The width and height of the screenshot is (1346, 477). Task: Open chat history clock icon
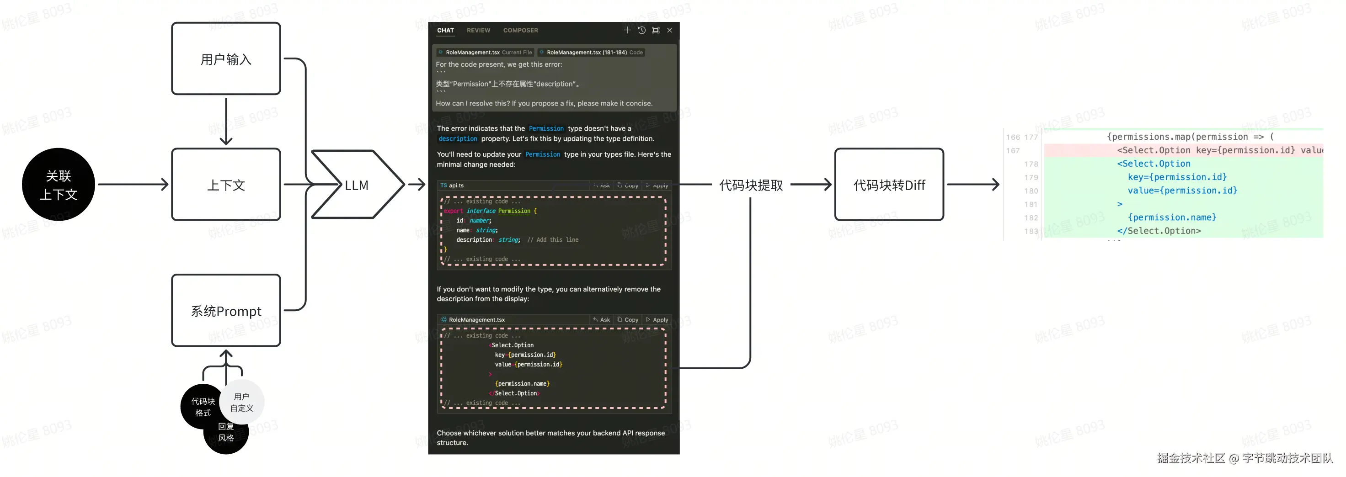click(641, 30)
